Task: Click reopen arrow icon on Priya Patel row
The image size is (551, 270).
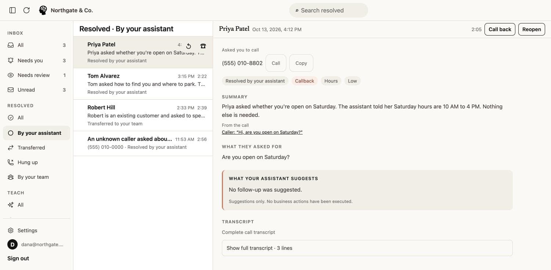Action: tap(188, 46)
